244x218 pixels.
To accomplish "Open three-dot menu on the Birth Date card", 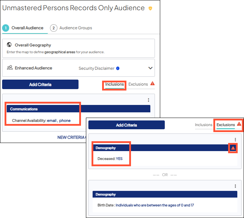I will [x=235, y=186].
